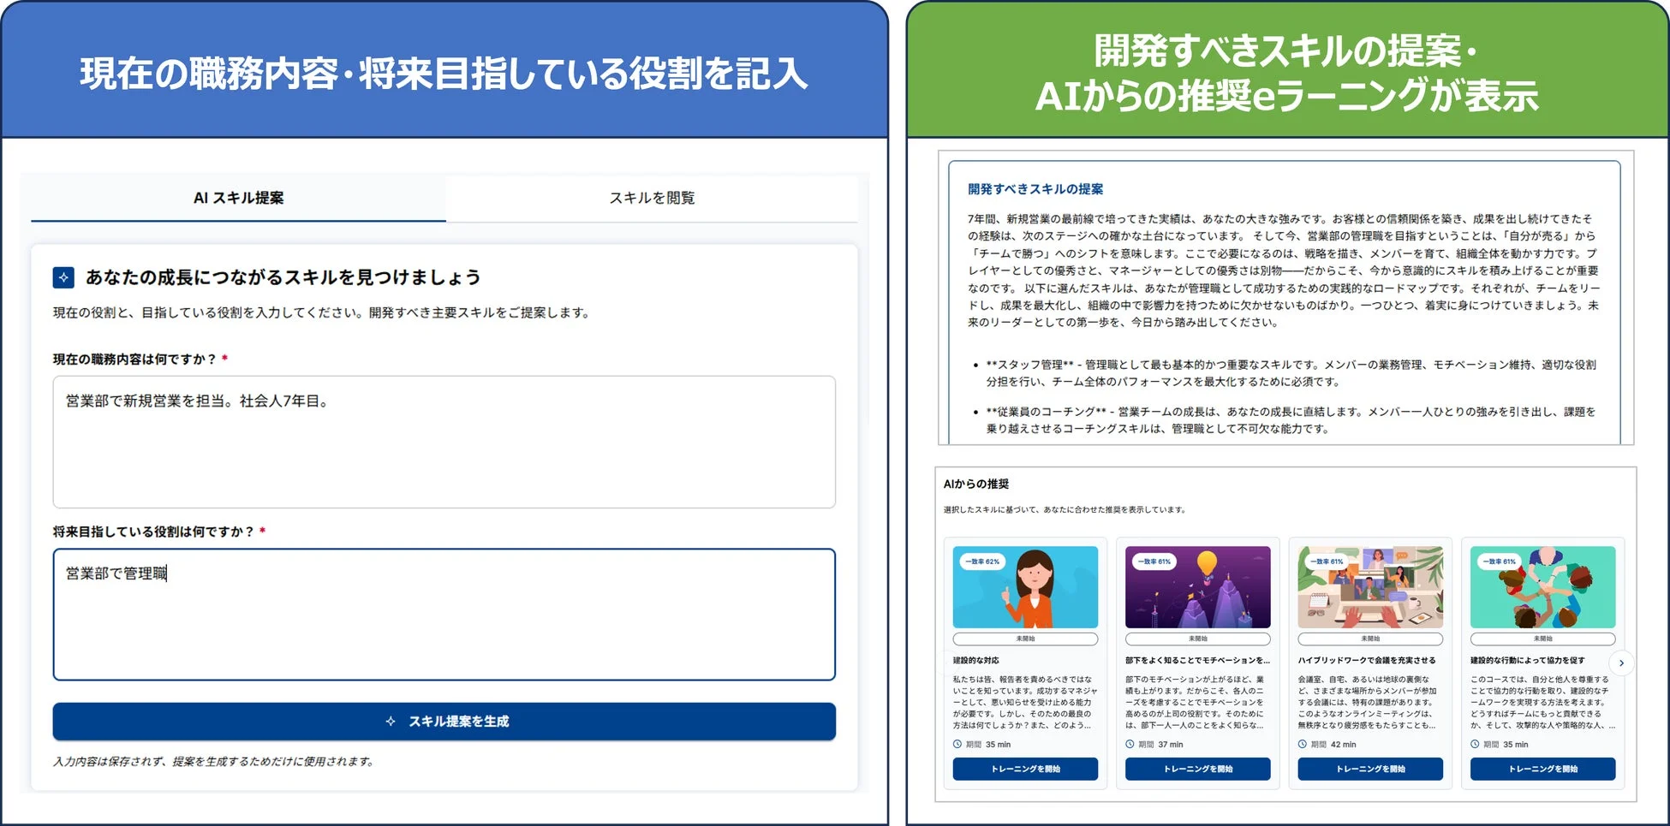Open the video meeting laptop course thumbnail
The width and height of the screenshot is (1670, 826).
coord(1370,587)
